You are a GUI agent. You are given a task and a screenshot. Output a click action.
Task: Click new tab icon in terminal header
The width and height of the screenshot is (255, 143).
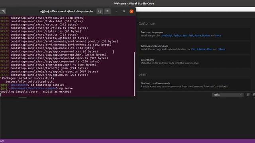click(x=3, y=12)
